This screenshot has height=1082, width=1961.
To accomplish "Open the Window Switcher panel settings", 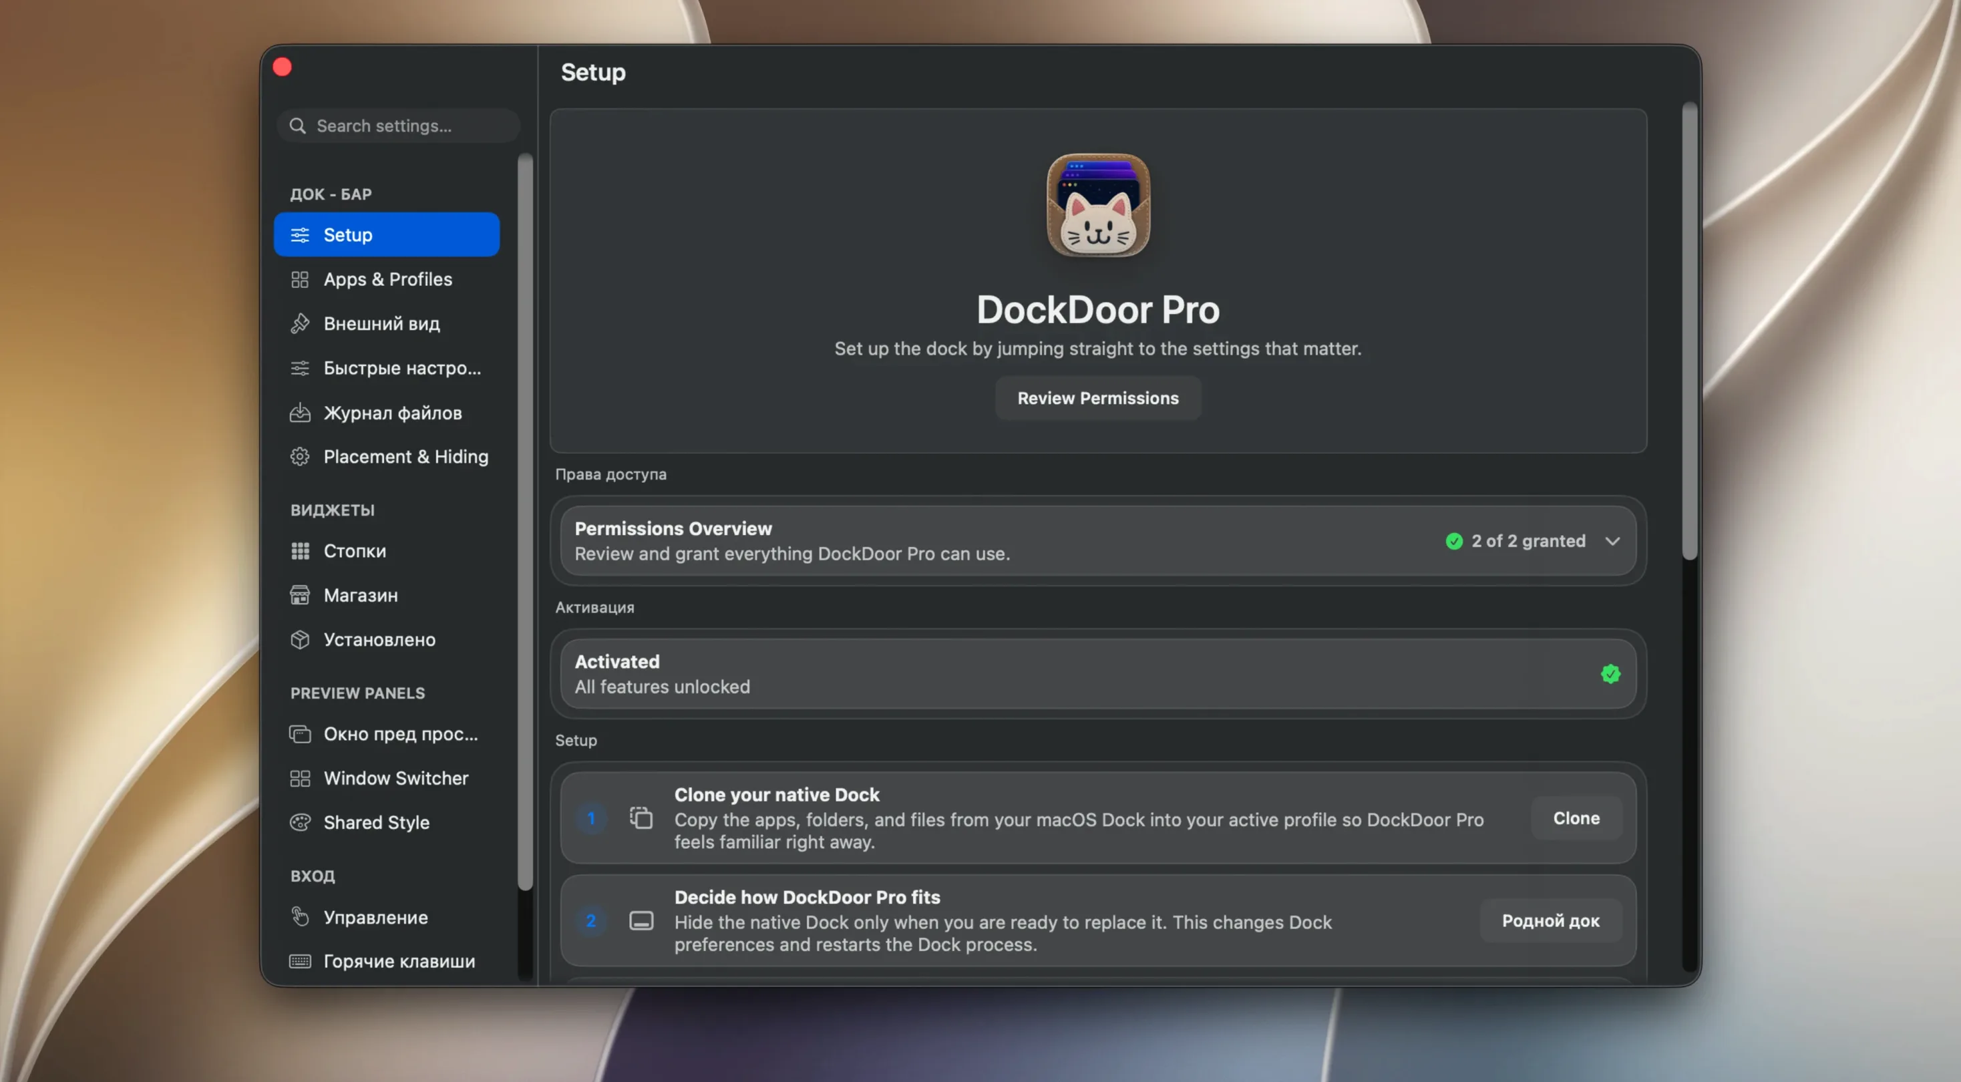I will 387,778.
